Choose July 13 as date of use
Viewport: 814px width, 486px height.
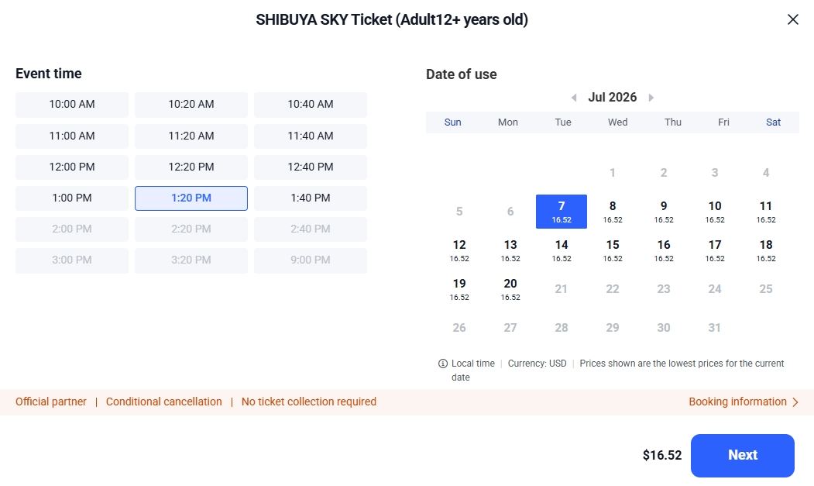tap(510, 250)
